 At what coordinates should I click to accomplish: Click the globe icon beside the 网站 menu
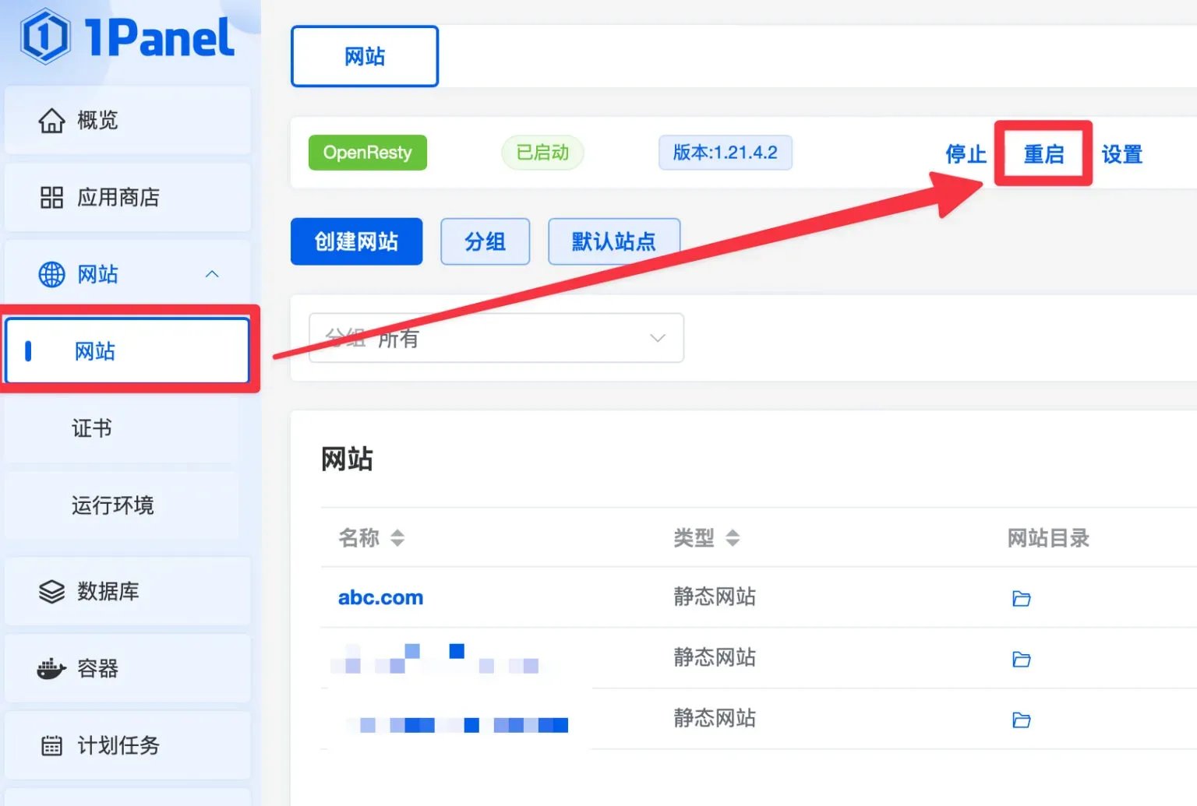point(52,274)
